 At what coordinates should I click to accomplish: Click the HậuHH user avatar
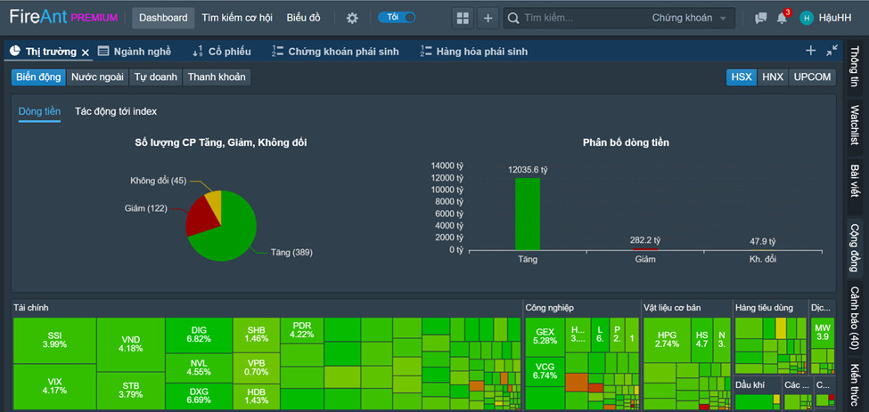click(x=807, y=18)
